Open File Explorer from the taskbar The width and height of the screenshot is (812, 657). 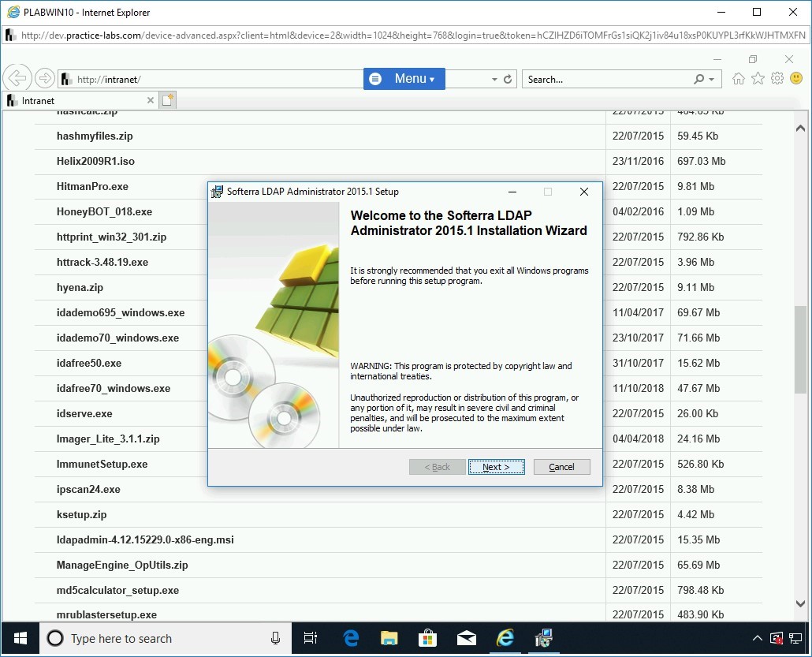[389, 638]
